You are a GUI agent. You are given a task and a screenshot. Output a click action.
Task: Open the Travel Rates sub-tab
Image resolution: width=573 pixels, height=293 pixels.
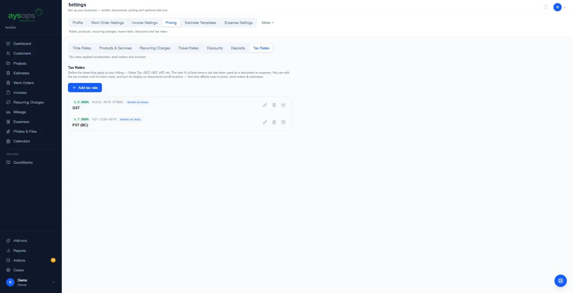coord(188,48)
